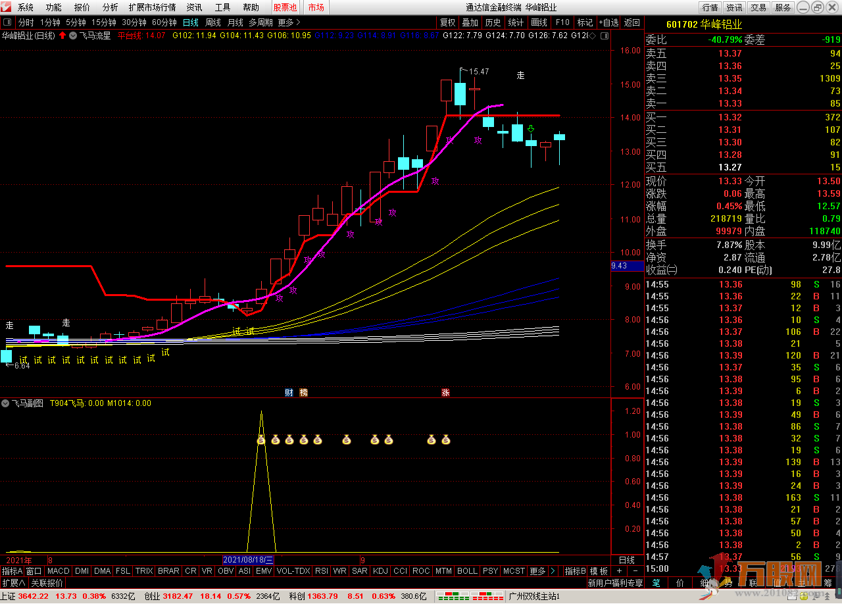The height and width of the screenshot is (604, 842).
Task: Open the 功能 menu
Action: point(54,8)
